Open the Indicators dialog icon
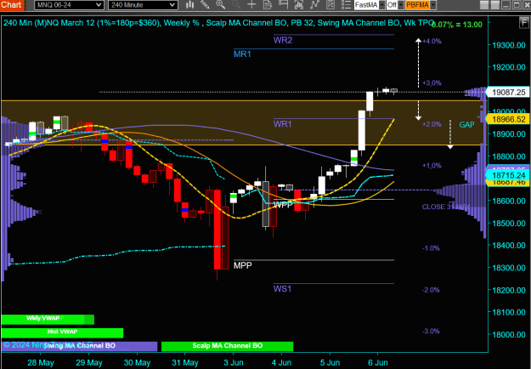The width and height of the screenshot is (531, 369). coord(299,5)
